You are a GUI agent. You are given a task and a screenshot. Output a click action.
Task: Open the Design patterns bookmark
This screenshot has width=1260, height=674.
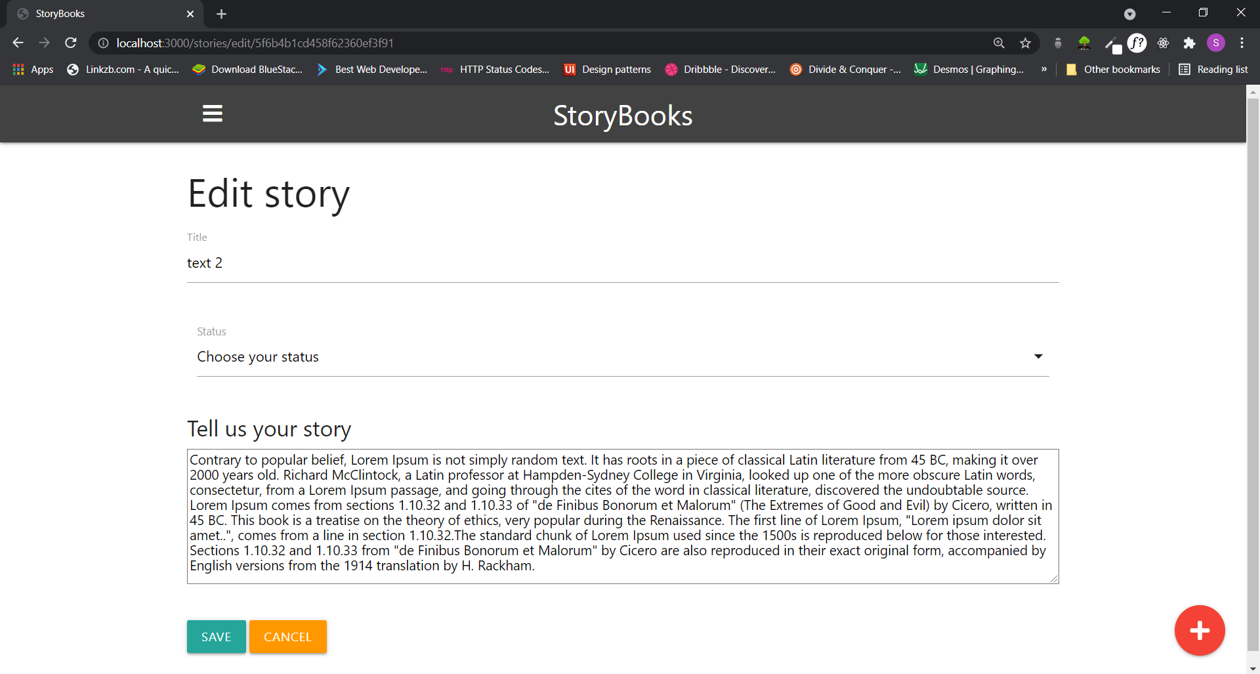(x=607, y=70)
